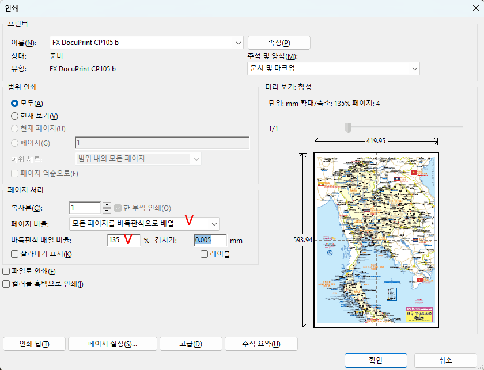This screenshot has height=370, width=484.
Task: Click the 인쇄 팁(T) button
Action: click(34, 344)
